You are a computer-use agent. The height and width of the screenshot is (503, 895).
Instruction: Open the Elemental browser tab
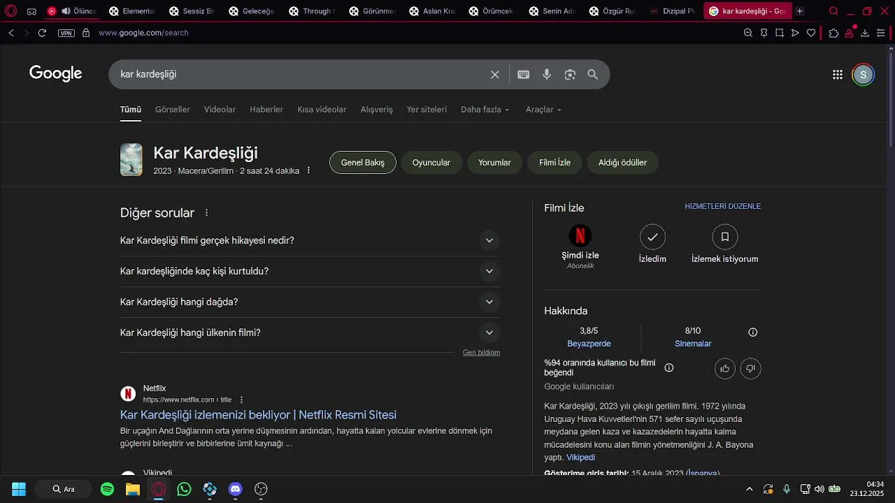pos(132,11)
